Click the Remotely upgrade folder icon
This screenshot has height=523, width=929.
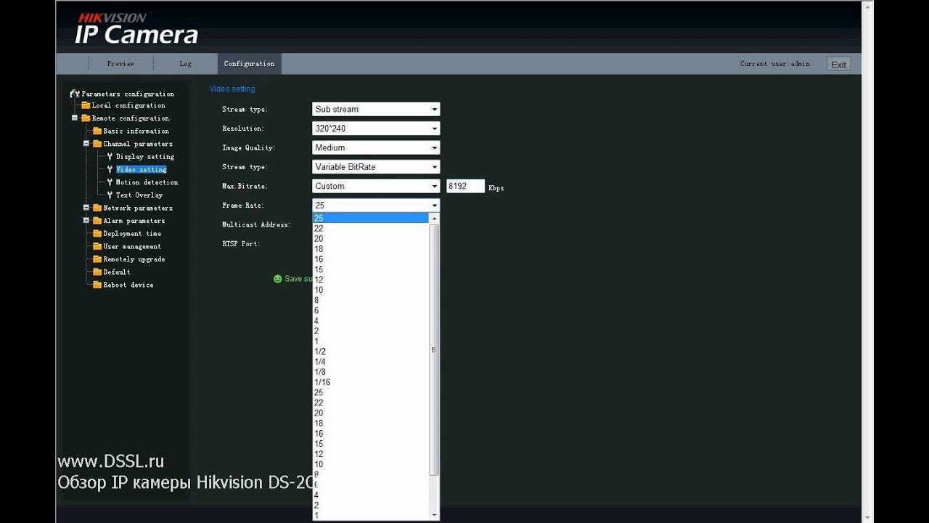(97, 259)
